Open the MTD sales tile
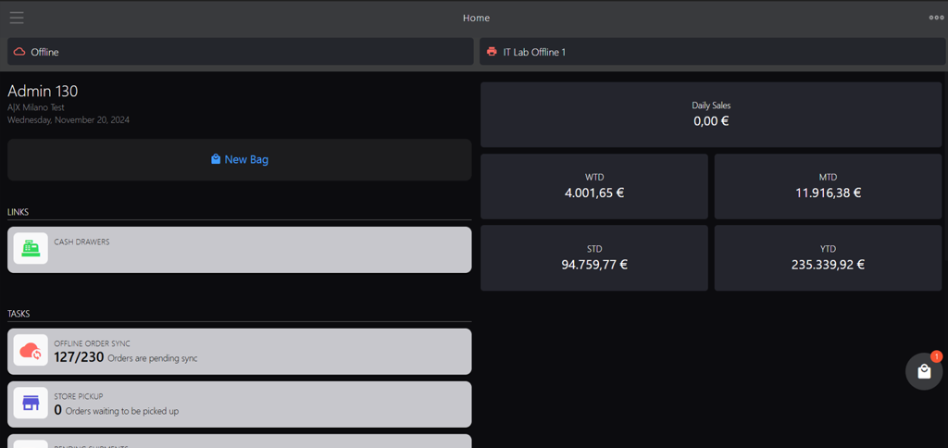Viewport: 948px width, 448px height. point(829,186)
